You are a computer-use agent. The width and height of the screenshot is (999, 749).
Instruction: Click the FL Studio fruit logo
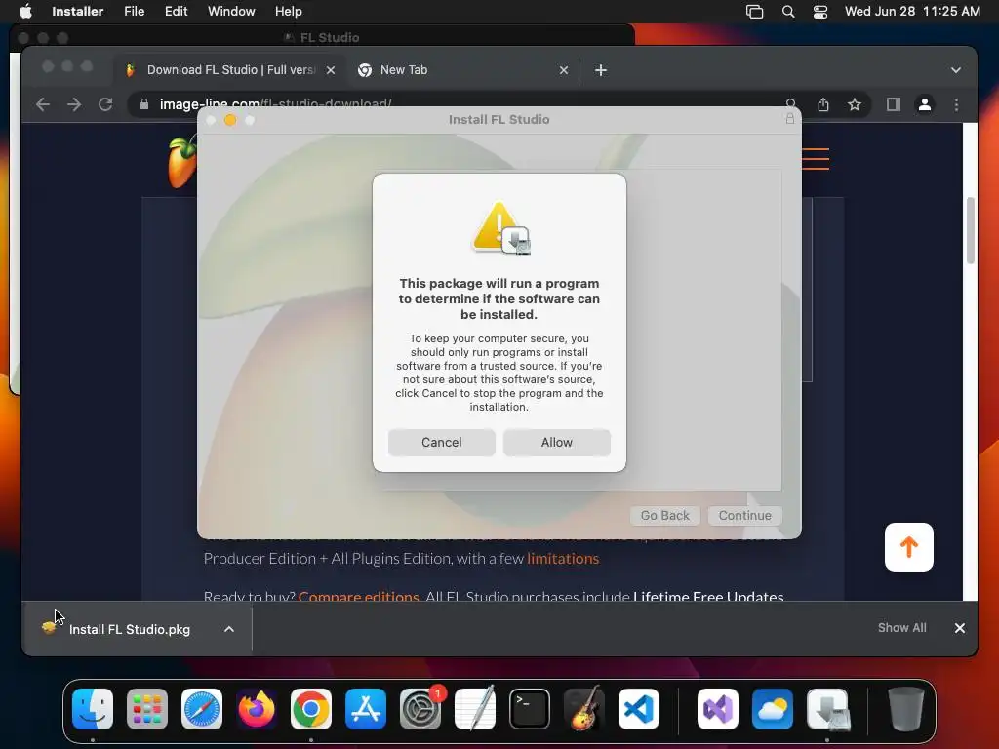[x=182, y=162]
